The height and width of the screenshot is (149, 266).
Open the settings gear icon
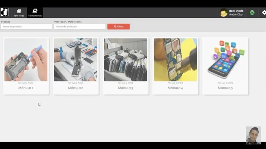264,13
